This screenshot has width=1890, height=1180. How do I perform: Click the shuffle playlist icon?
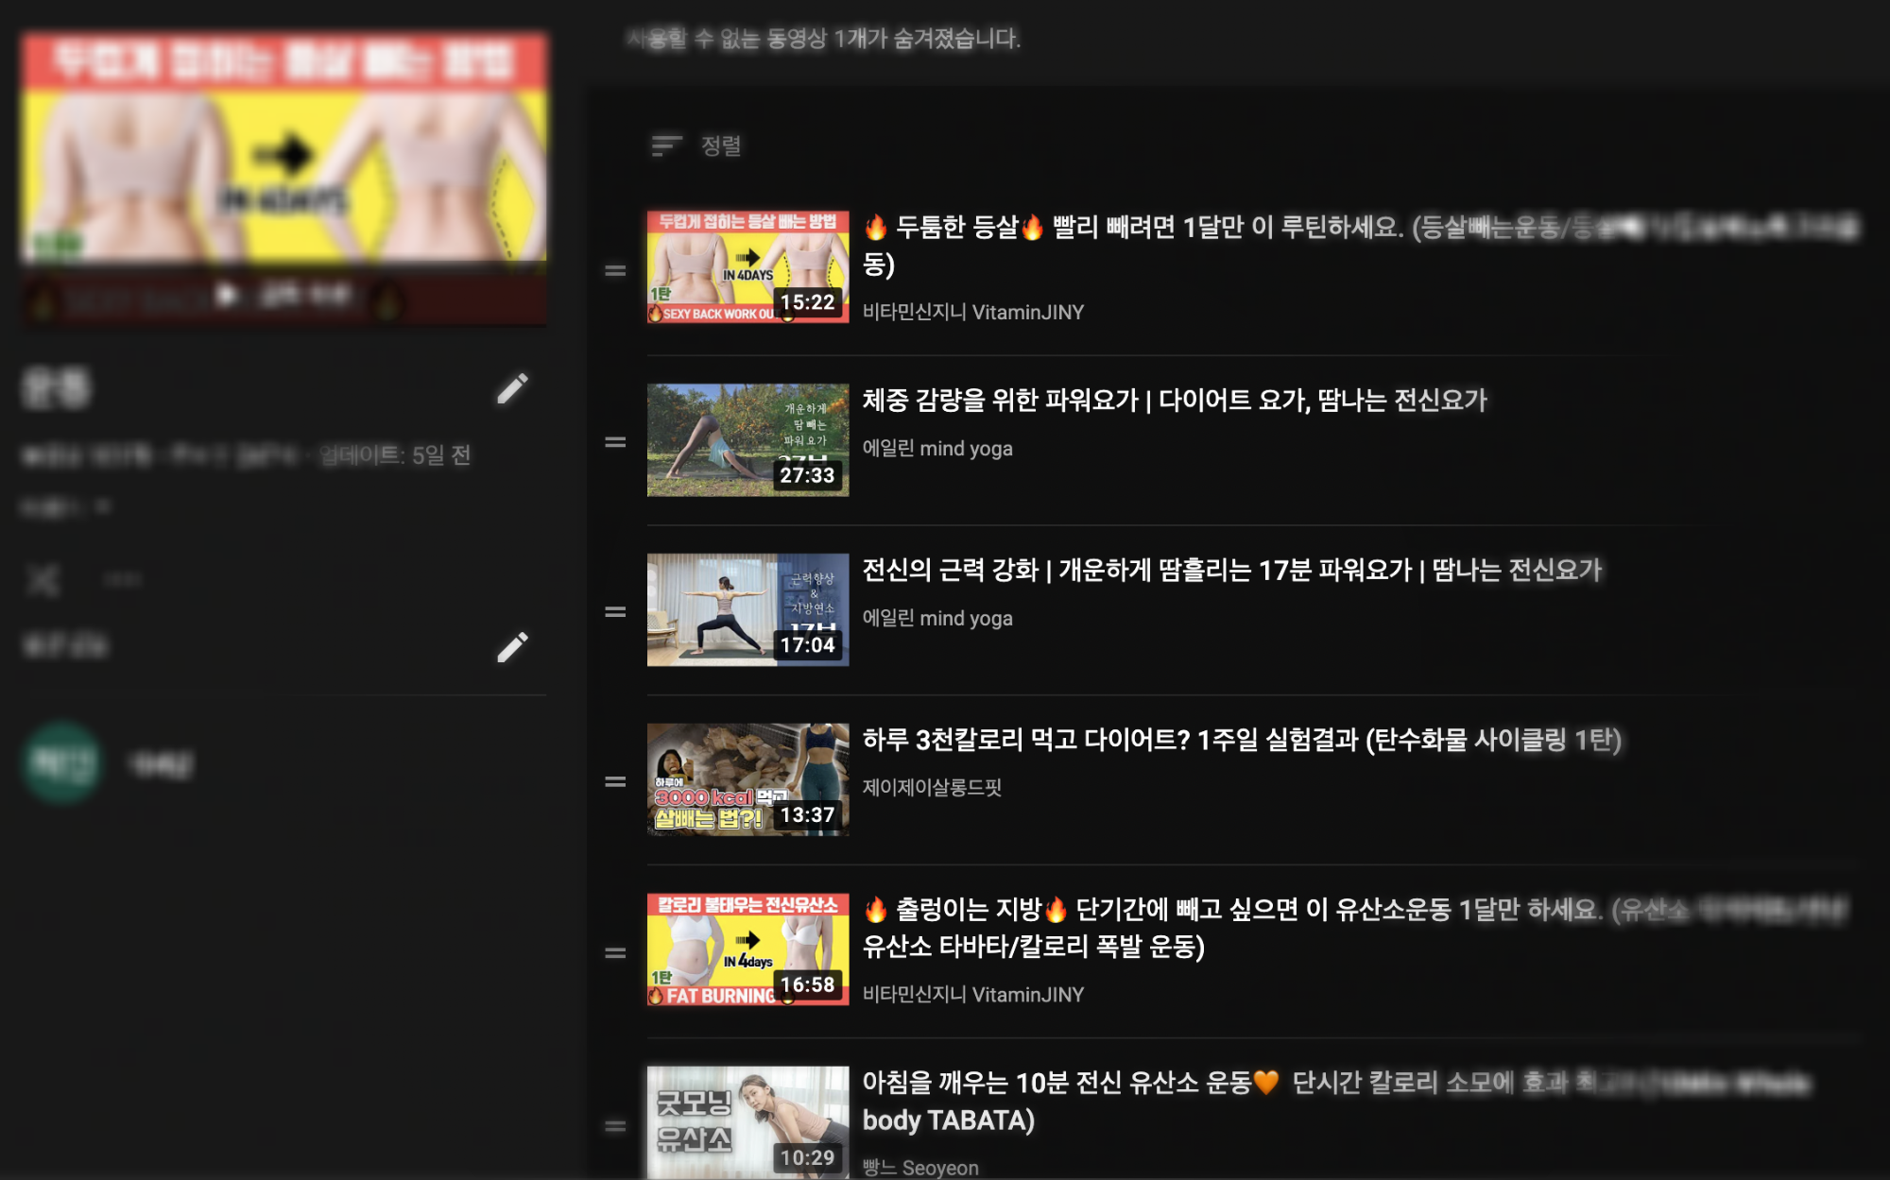pos(43,579)
